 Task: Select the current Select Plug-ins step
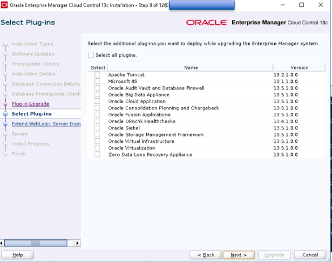(32, 114)
